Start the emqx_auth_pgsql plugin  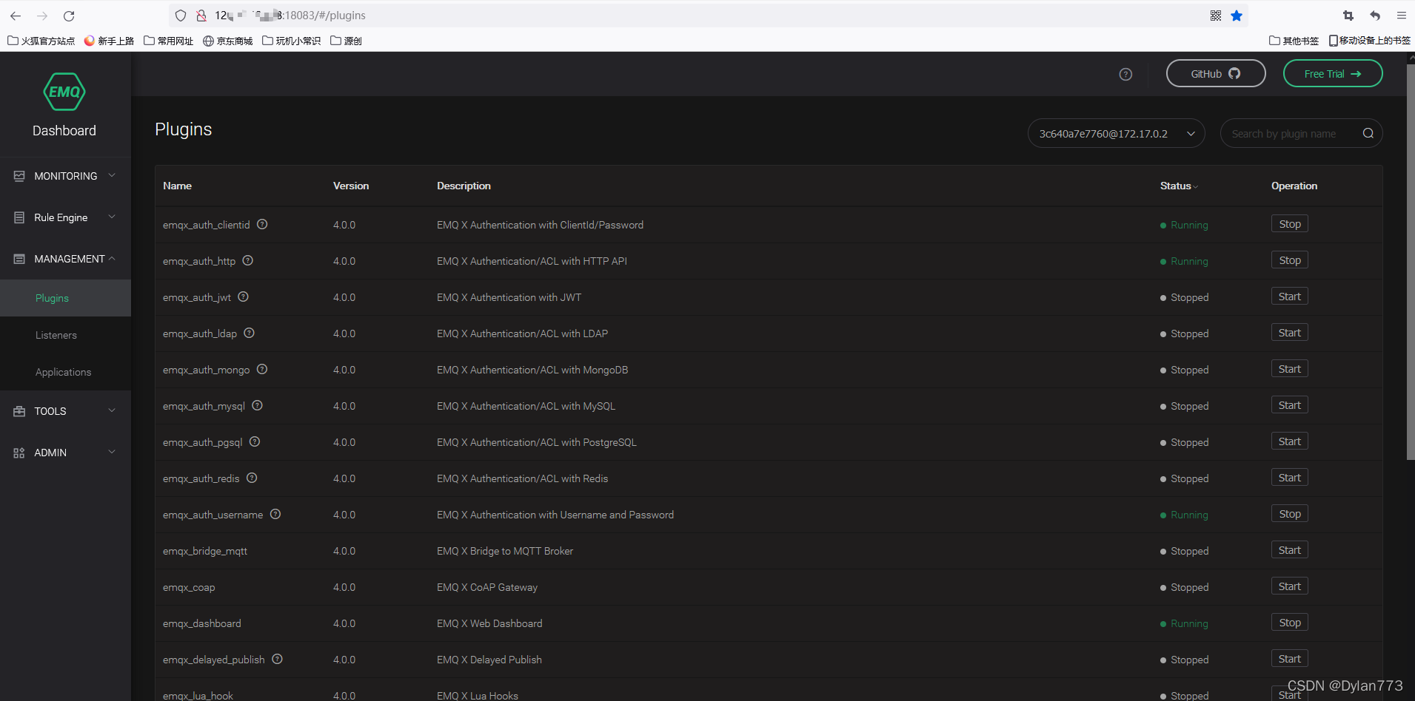[x=1290, y=441]
